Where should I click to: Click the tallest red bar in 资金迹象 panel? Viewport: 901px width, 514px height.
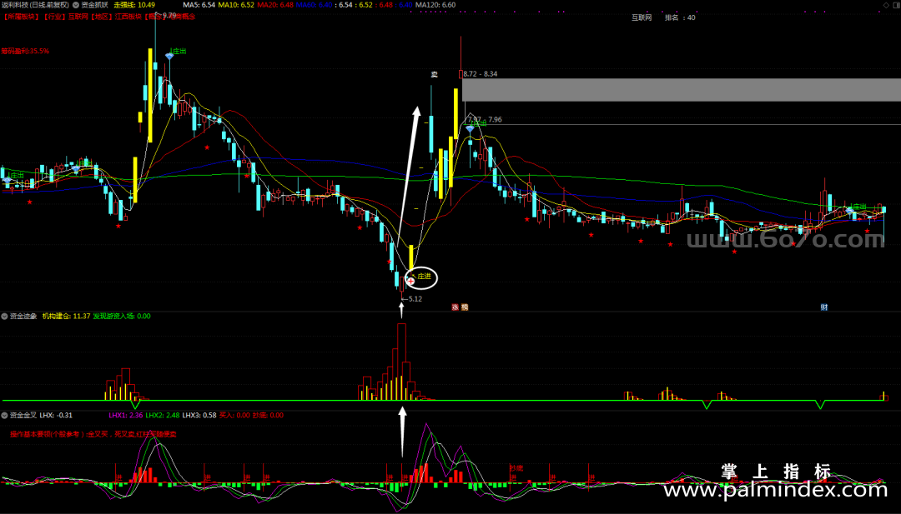coord(401,362)
